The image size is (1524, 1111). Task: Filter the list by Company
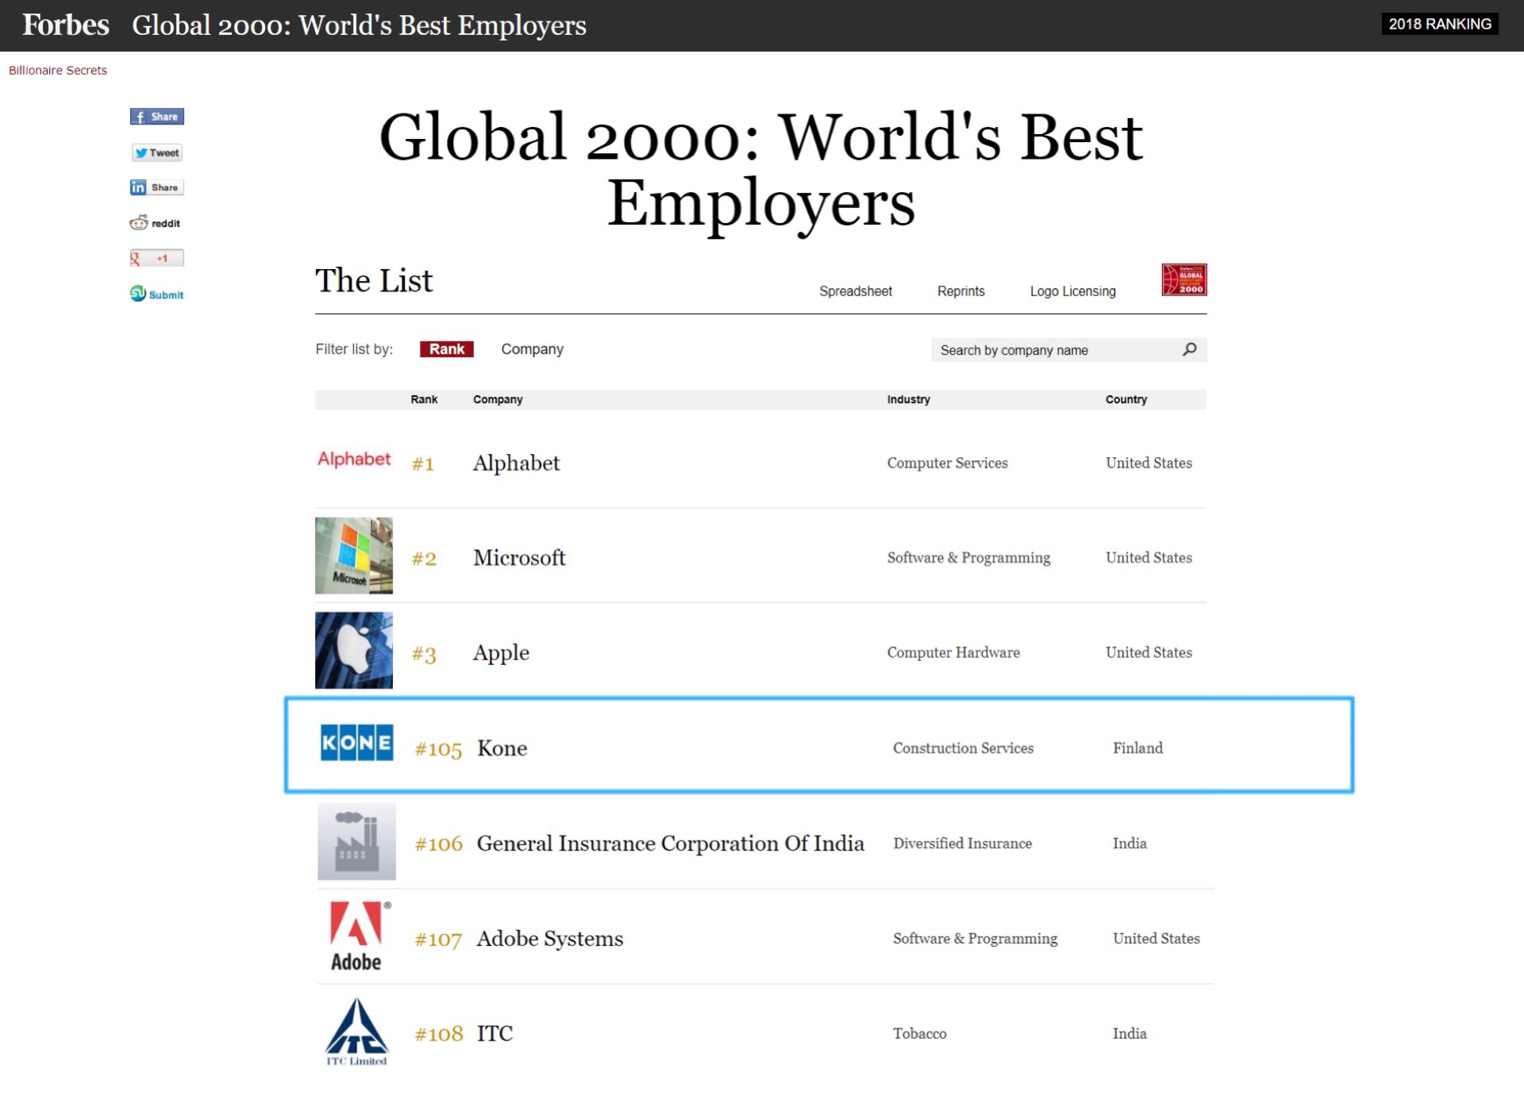click(532, 349)
